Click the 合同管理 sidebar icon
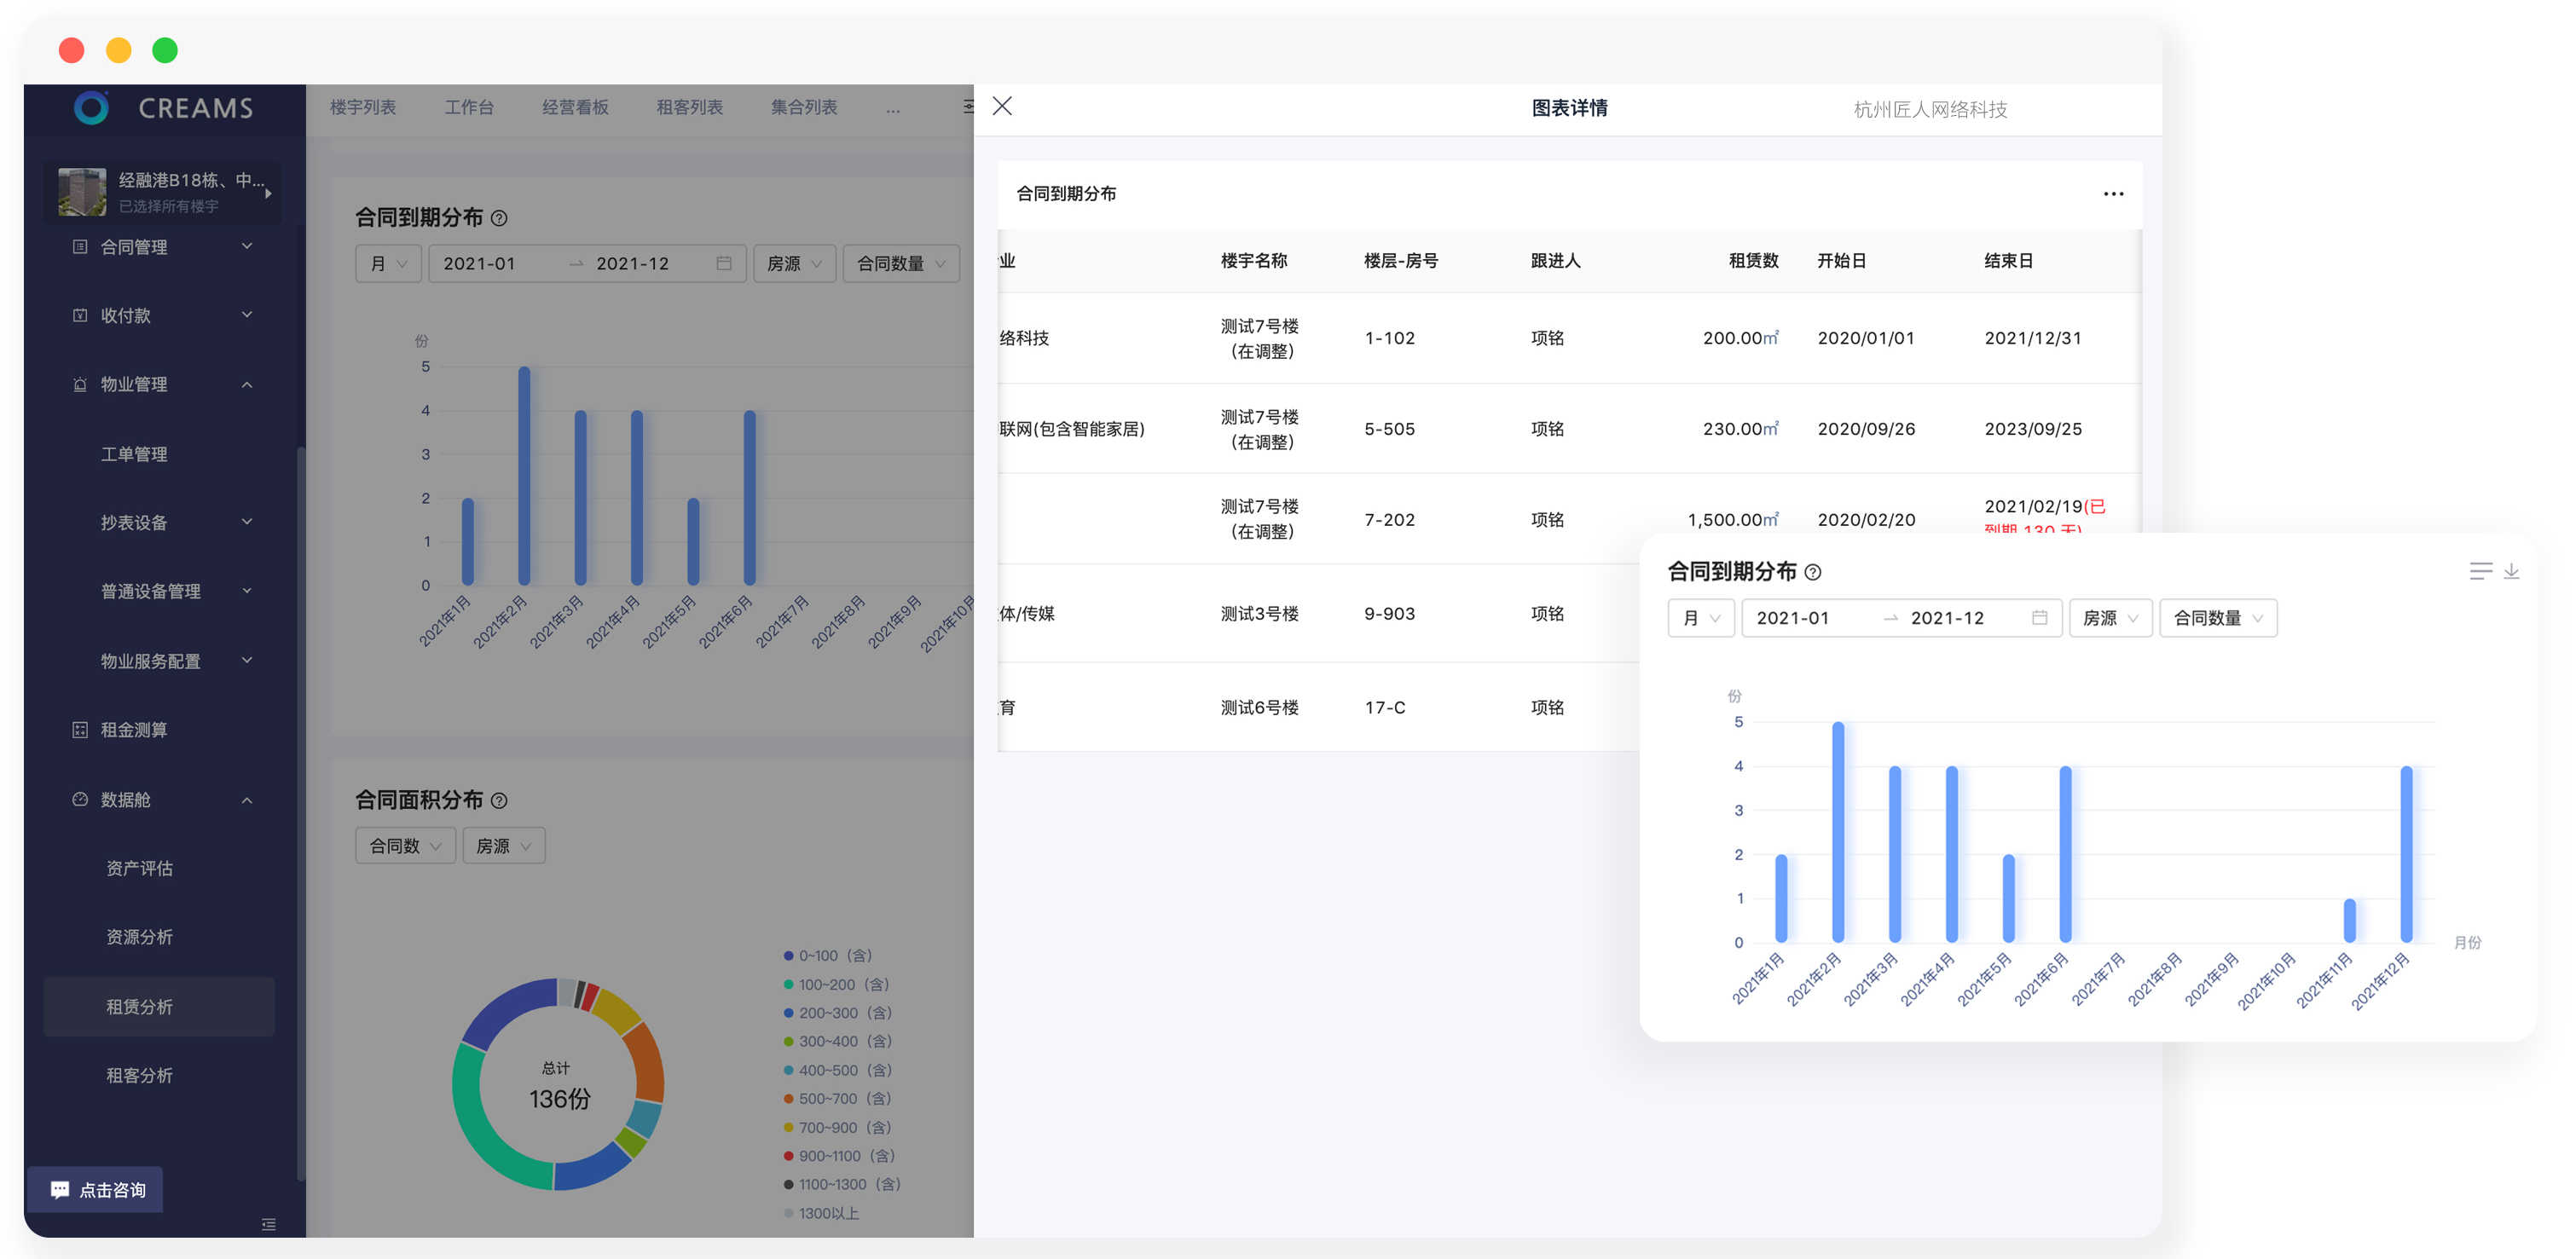 point(80,246)
